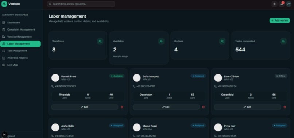Select Labor Management in the sidebar

point(20,44)
